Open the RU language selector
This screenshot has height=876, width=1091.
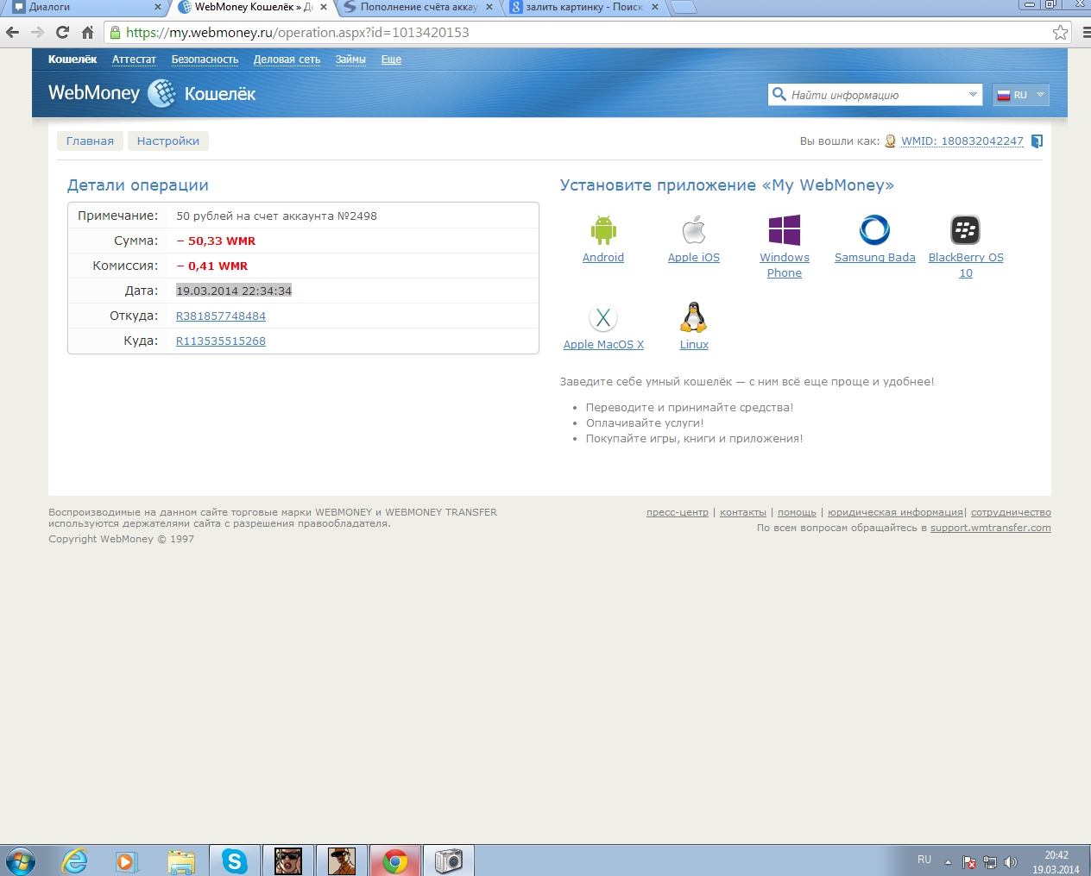tap(1021, 95)
